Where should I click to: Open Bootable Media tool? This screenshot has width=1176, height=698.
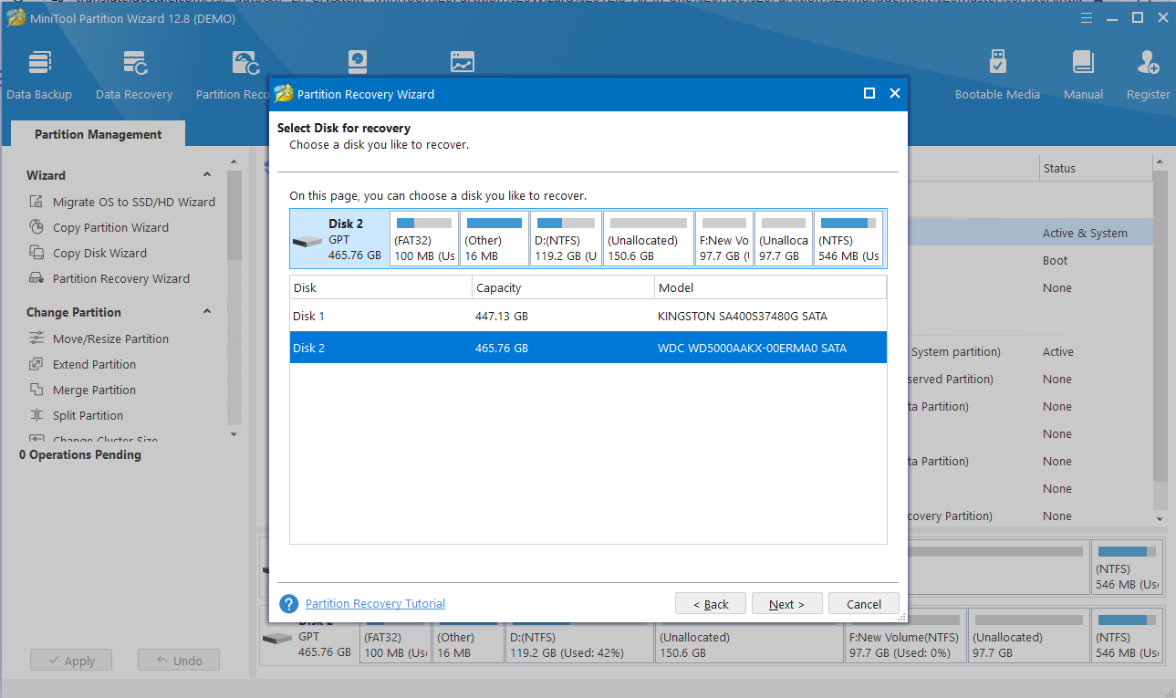point(997,75)
